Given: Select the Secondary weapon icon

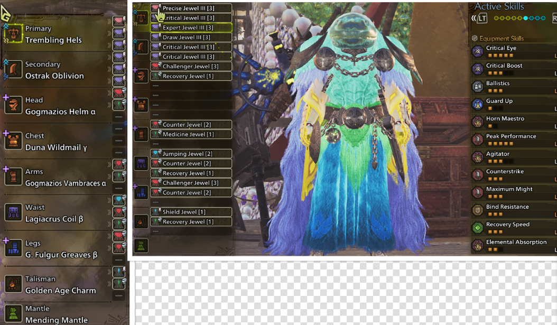Looking at the screenshot, I should [x=13, y=70].
